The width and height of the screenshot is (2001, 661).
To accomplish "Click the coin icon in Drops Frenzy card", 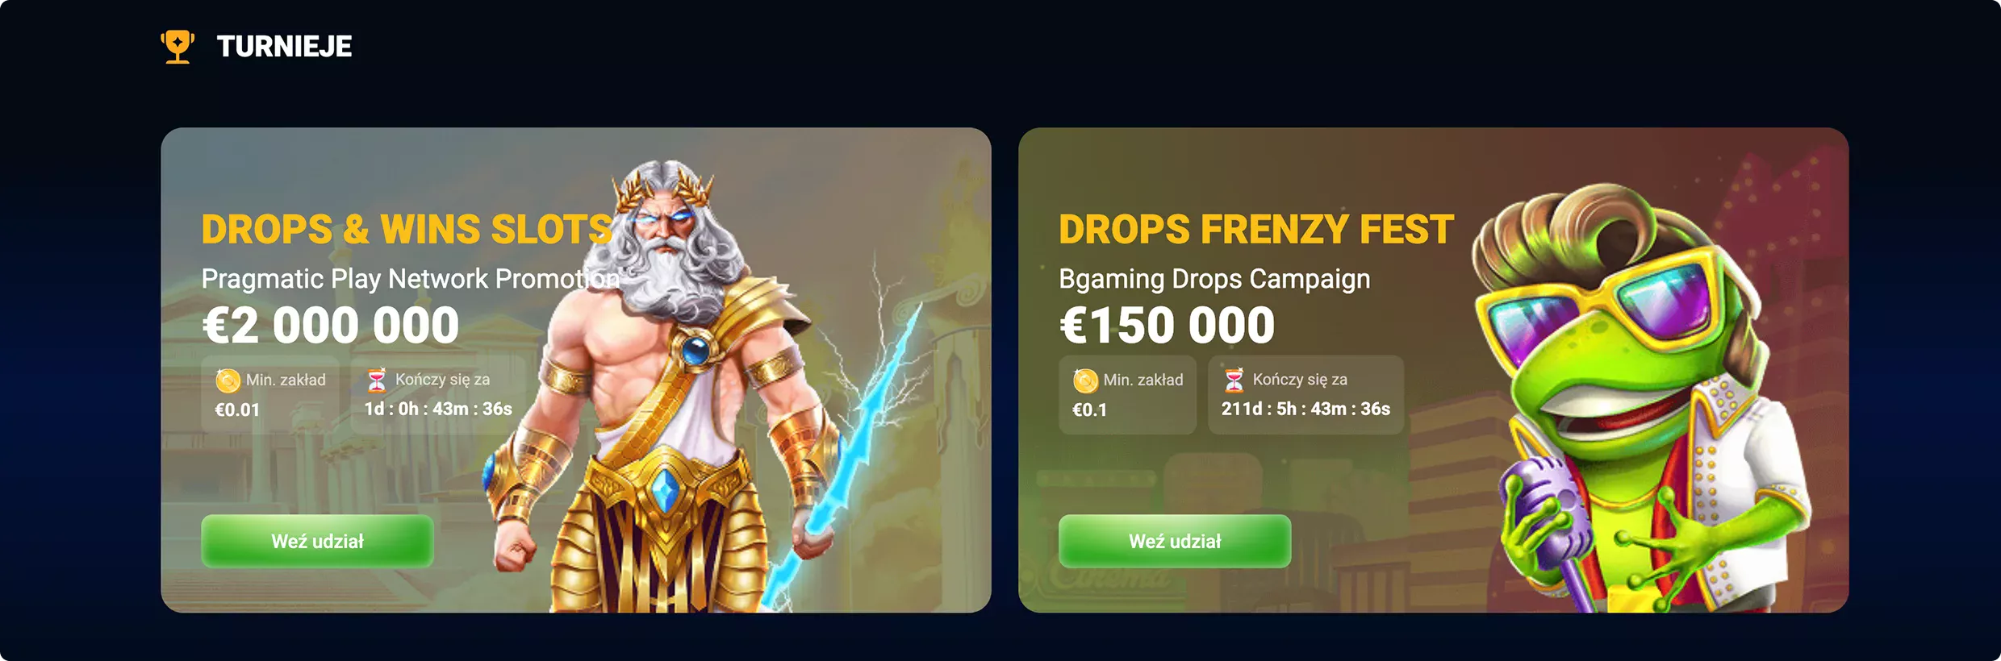I will point(1085,380).
